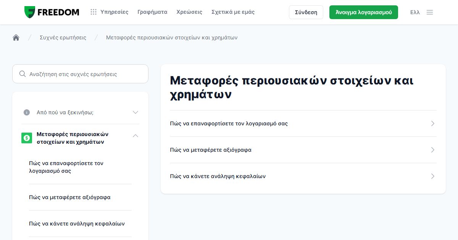Image resolution: width=458 pixels, height=240 pixels.
Task: Click the green dollar icon in sidebar
Action: coord(27,138)
